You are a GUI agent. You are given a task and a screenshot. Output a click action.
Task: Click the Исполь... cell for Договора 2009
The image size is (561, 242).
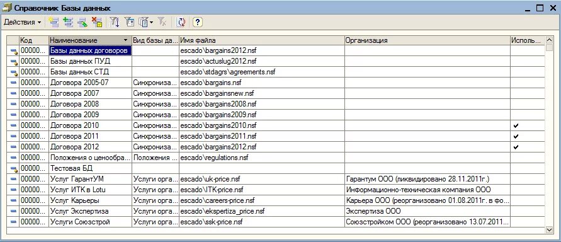528,115
